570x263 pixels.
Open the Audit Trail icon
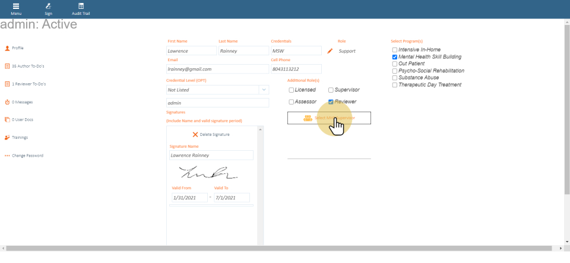pyautogui.click(x=81, y=6)
